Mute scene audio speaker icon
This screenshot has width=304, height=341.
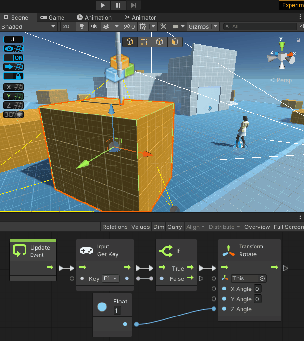click(x=94, y=26)
